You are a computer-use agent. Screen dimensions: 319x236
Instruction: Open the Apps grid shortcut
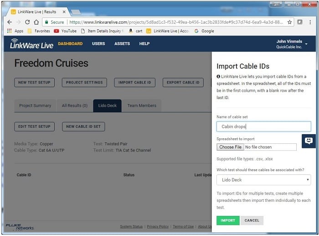click(15, 31)
